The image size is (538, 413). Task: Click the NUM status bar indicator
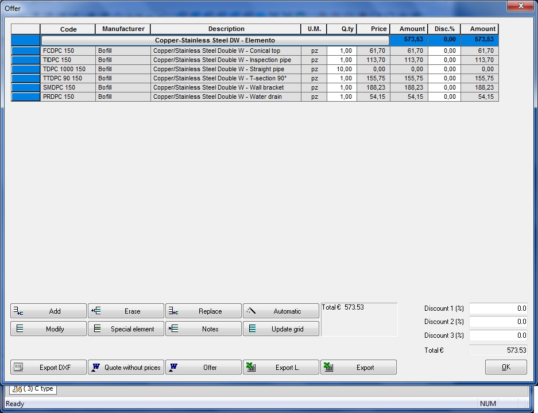[487, 404]
